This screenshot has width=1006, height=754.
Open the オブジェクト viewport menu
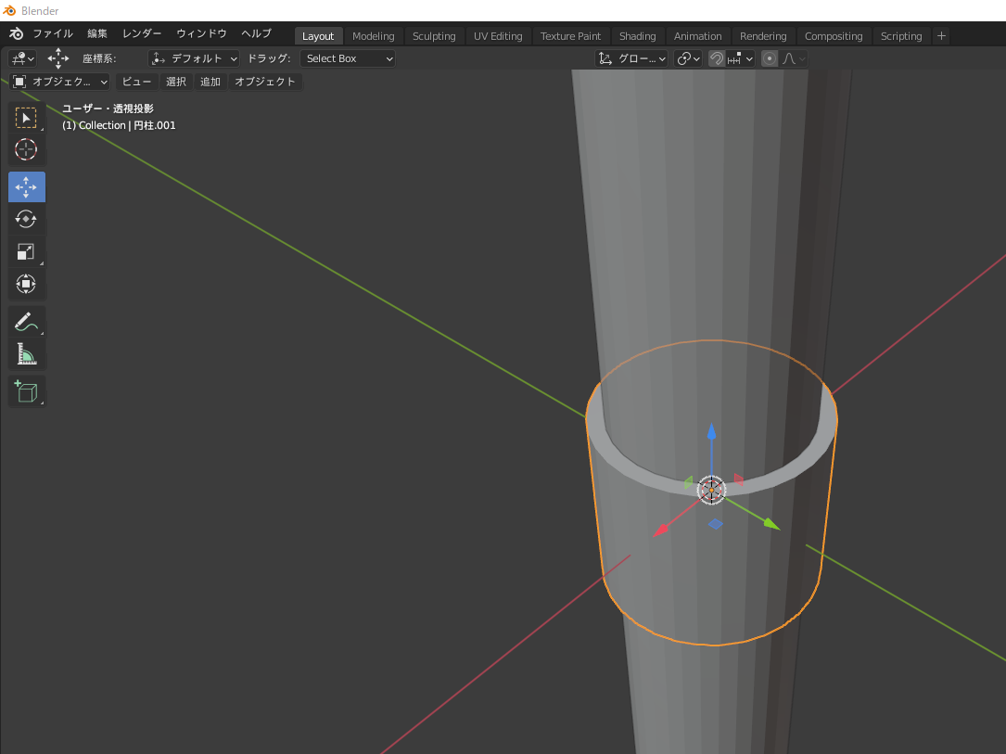click(x=265, y=83)
